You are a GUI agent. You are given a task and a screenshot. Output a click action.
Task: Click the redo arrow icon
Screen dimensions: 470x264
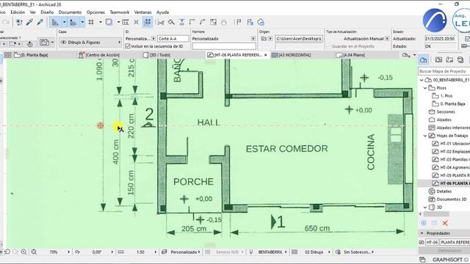(x=6, y=22)
